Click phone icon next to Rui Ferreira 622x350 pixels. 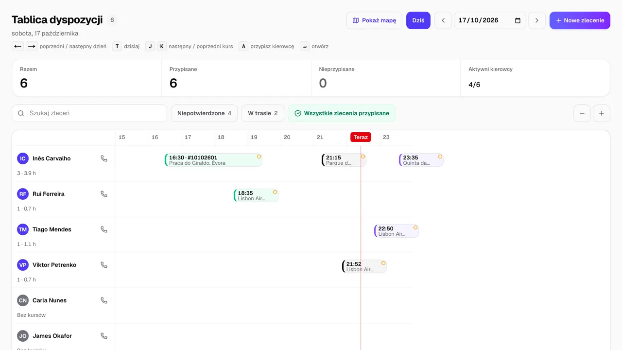coord(104,194)
